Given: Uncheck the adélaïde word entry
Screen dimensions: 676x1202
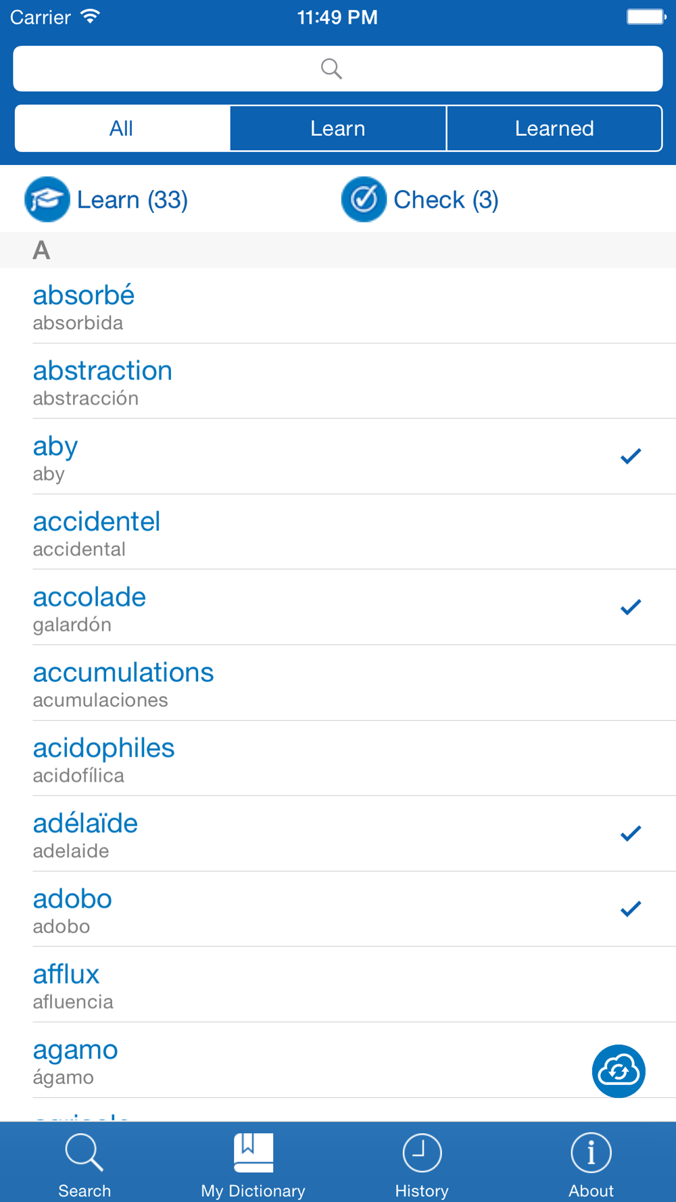Looking at the screenshot, I should (x=630, y=834).
